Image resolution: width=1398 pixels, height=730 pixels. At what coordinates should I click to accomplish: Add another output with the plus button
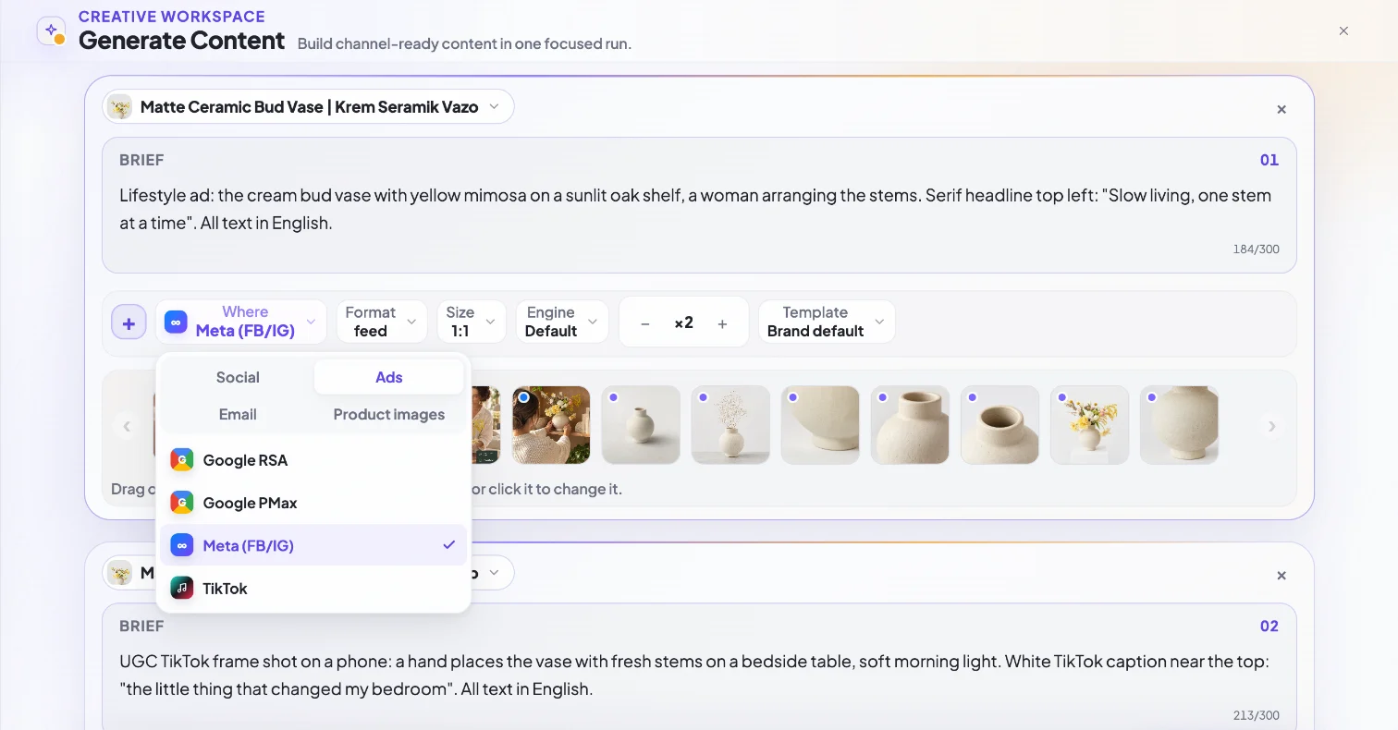129,322
